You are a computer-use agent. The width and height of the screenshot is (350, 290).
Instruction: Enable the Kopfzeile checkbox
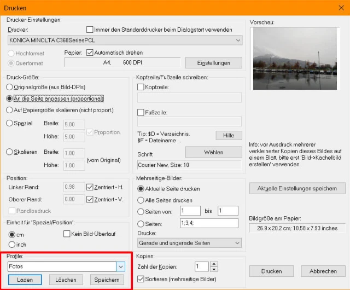click(x=141, y=87)
